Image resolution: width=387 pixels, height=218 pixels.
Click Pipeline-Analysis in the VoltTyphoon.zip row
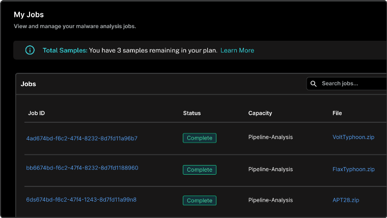coord(270,137)
